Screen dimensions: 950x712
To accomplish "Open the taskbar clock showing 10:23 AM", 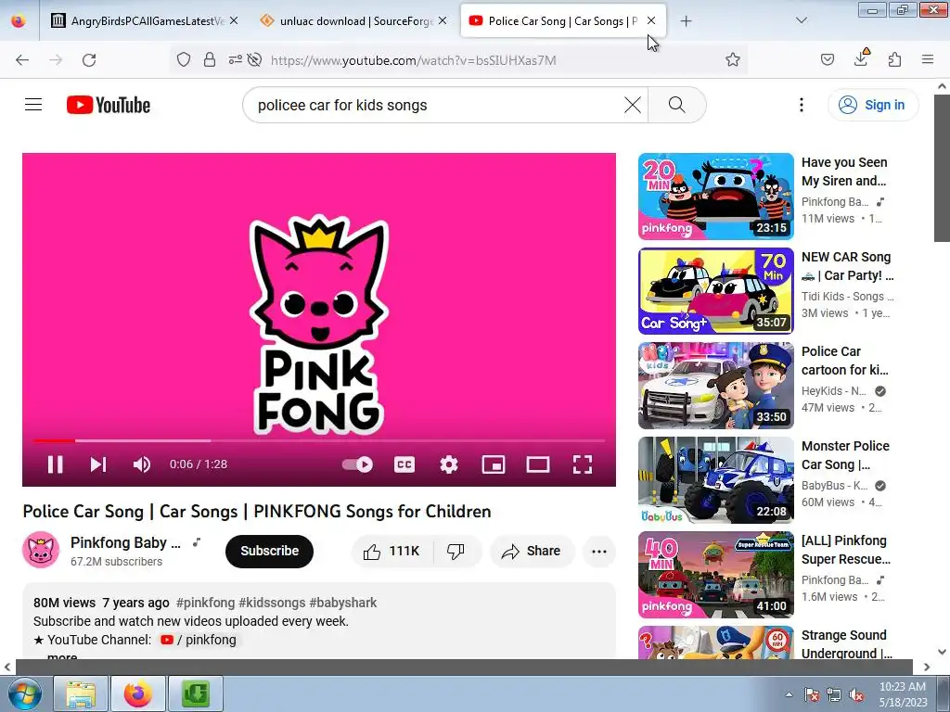I will (x=903, y=693).
